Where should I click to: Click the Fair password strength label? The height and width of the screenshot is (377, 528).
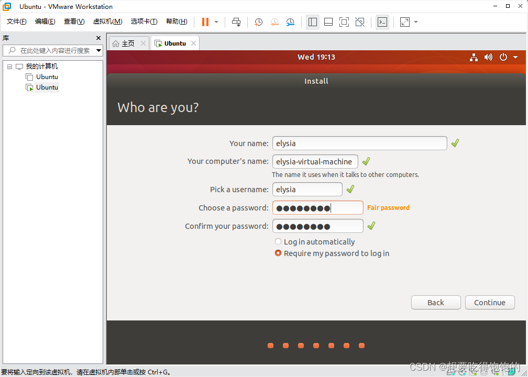click(388, 208)
